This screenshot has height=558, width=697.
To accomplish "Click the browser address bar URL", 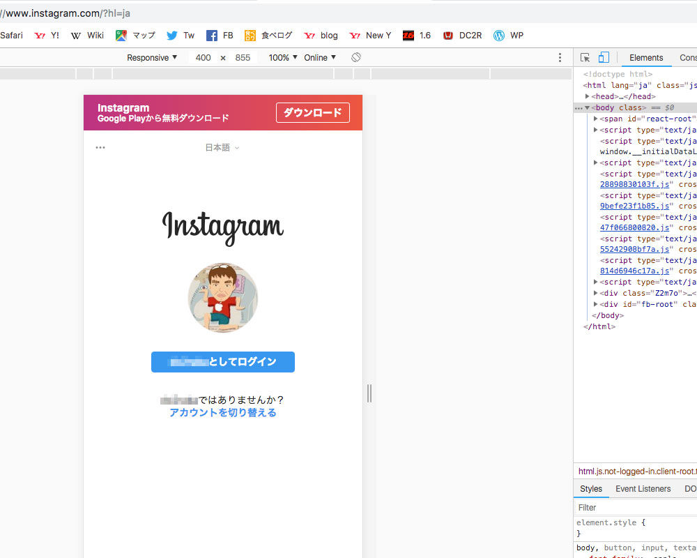I will point(66,13).
